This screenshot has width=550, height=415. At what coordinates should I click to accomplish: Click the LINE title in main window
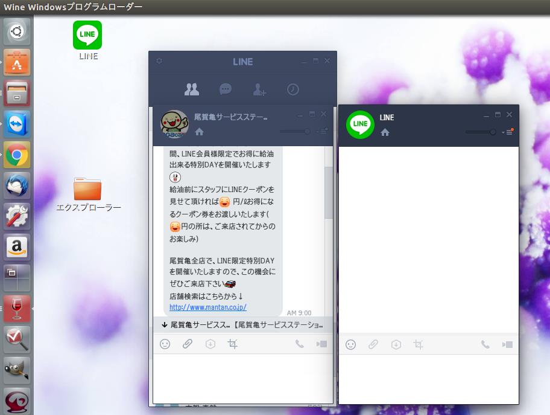click(242, 62)
